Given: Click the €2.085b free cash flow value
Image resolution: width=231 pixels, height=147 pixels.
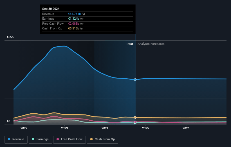Looking at the screenshot, I should [73, 24].
